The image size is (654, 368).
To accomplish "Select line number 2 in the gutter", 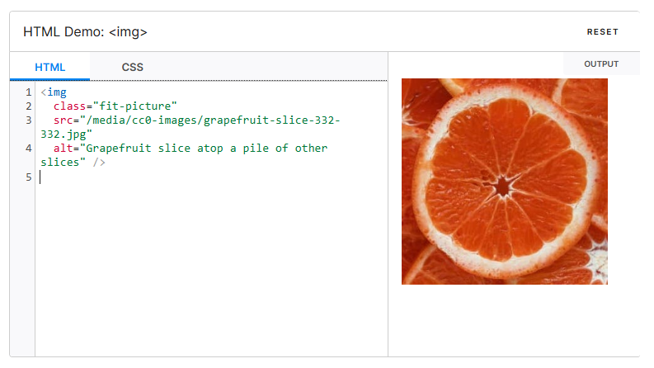I will (28, 106).
